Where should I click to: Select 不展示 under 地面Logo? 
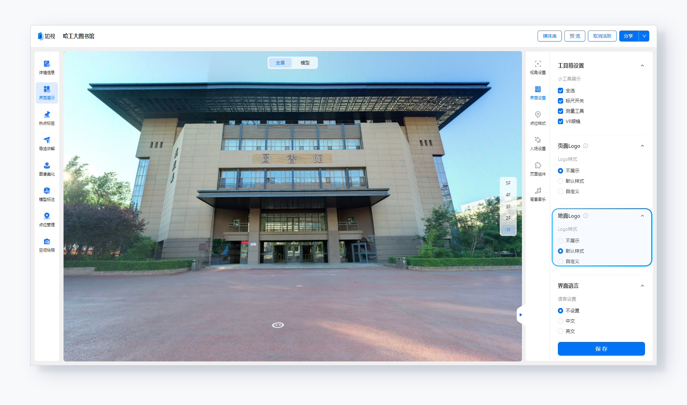point(560,241)
